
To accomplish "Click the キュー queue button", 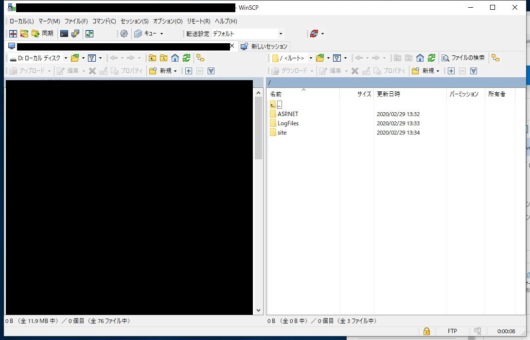I will pyautogui.click(x=145, y=34).
